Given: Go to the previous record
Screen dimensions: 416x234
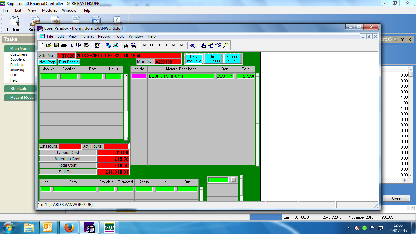Looking at the screenshot, I should [x=159, y=45].
